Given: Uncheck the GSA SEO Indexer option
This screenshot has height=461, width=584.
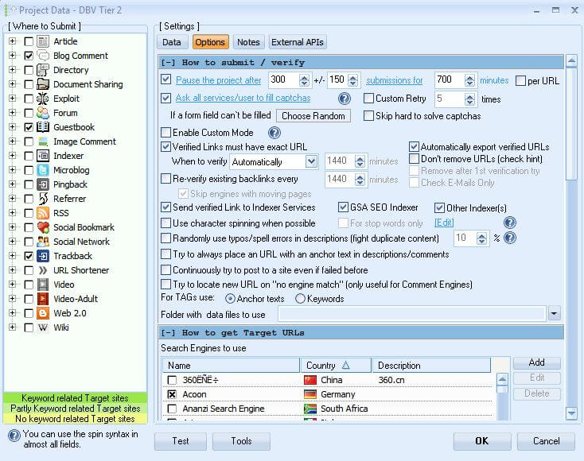Looking at the screenshot, I should (344, 207).
